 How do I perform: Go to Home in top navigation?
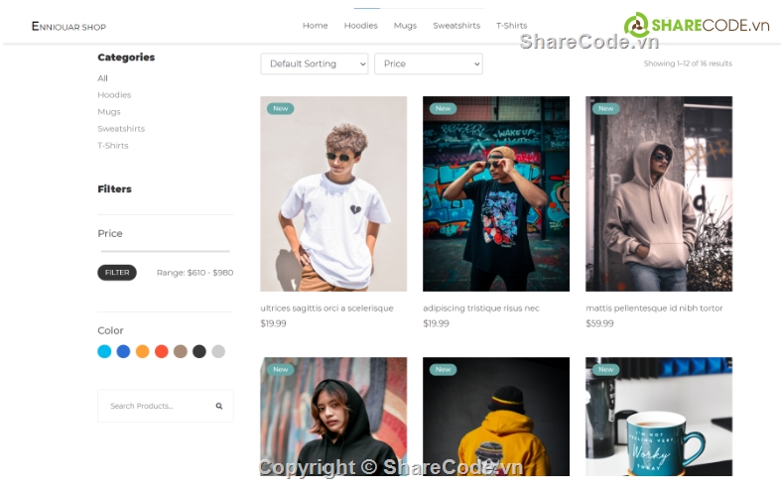point(316,26)
